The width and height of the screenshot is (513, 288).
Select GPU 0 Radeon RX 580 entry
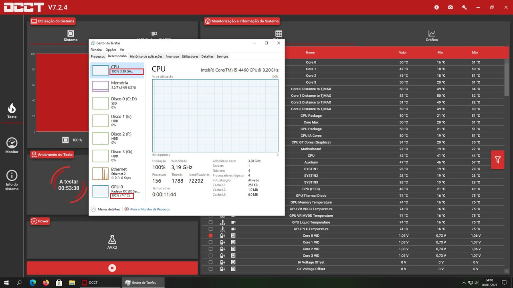(117, 191)
